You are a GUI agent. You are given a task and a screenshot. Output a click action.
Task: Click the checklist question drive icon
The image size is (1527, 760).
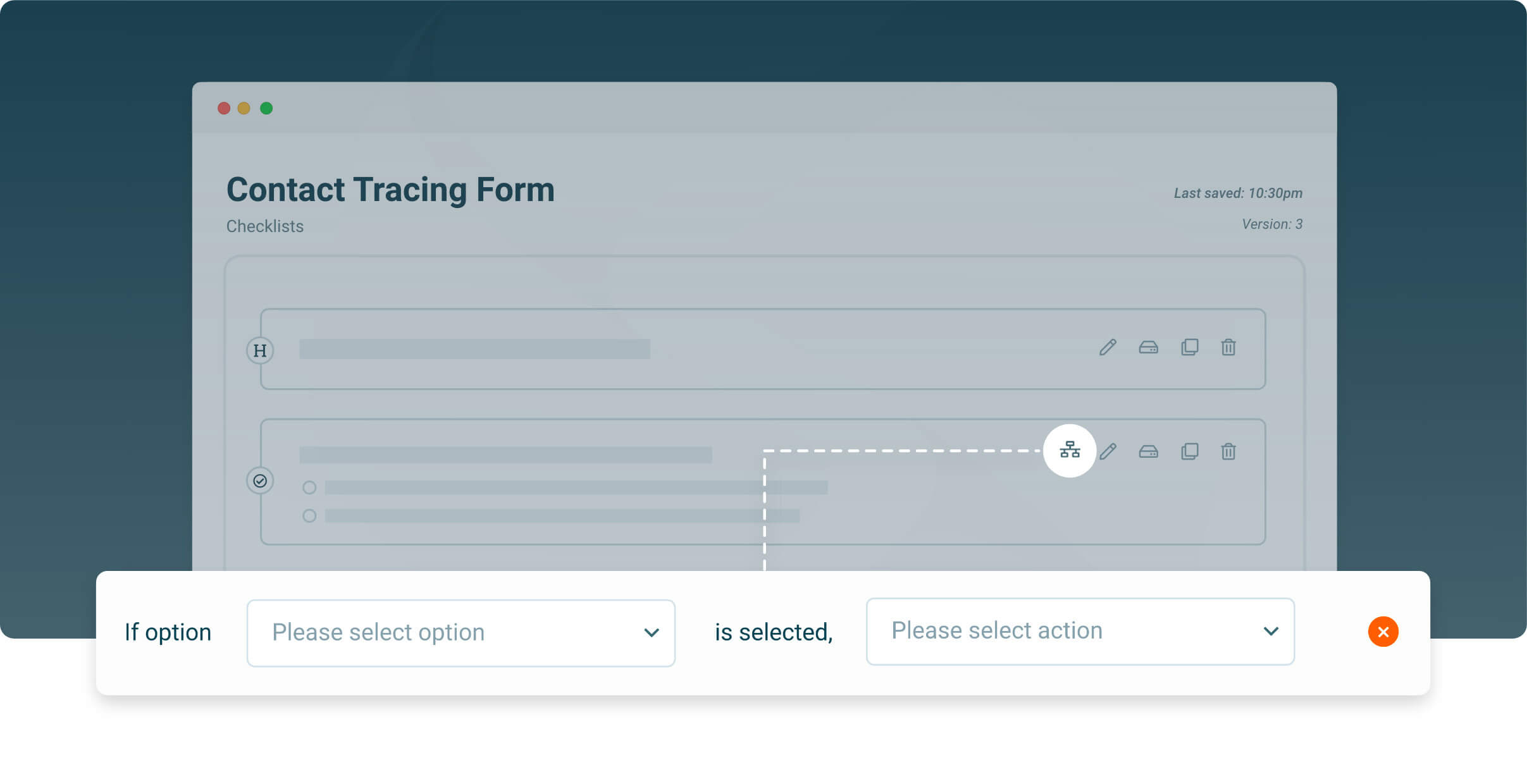[1148, 451]
